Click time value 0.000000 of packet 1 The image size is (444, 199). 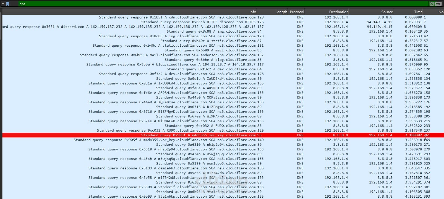[x=413, y=17]
